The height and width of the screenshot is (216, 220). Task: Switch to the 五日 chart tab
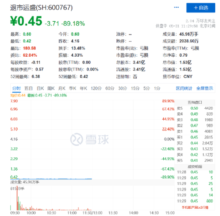click(x=28, y=88)
